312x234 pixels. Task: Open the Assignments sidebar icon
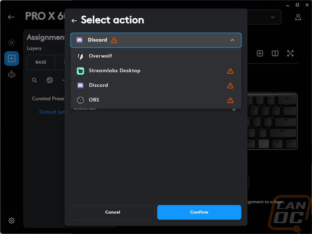tap(12, 58)
